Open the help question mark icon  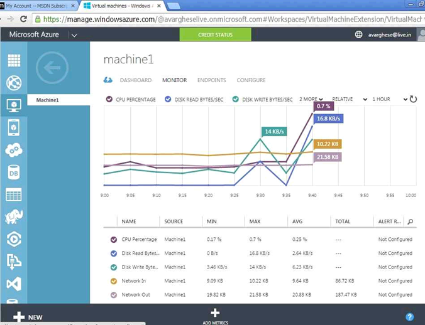[409, 317]
